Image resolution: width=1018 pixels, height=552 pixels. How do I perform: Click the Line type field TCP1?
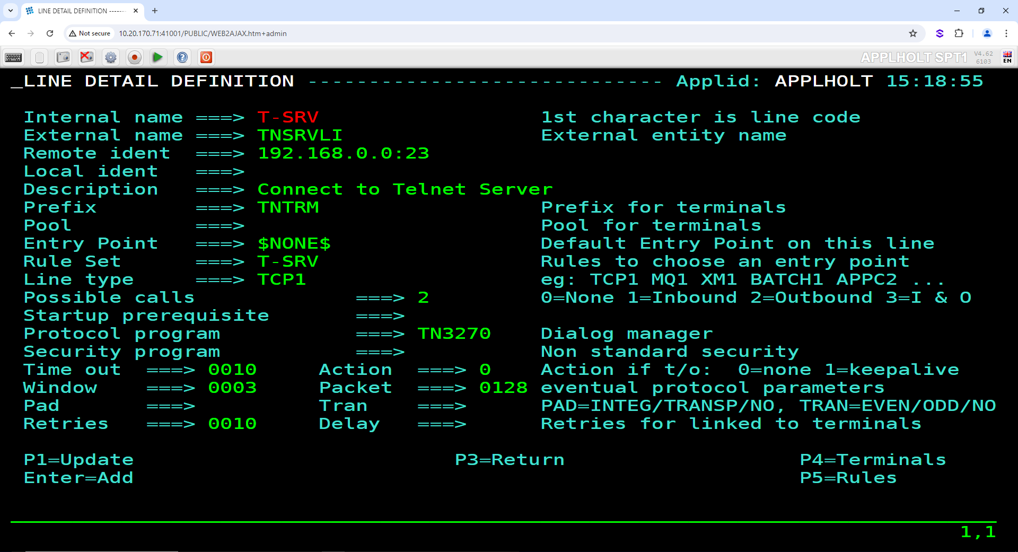tap(282, 280)
